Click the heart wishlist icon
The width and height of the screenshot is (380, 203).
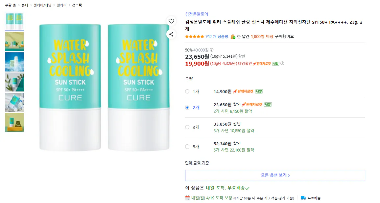point(171,21)
